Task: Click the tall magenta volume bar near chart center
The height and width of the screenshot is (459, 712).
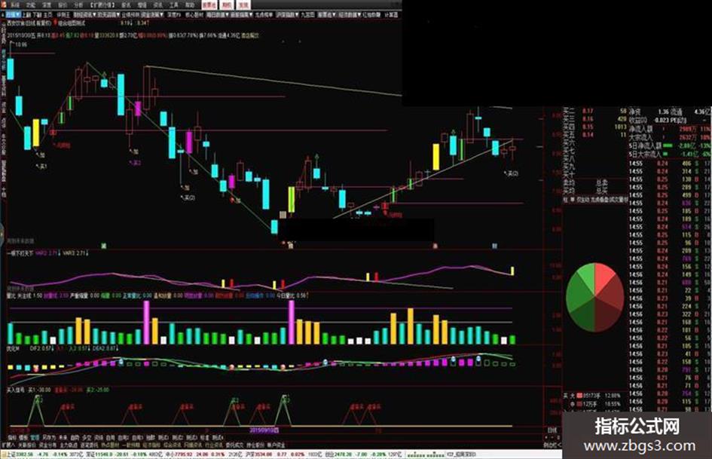Action: click(x=292, y=323)
